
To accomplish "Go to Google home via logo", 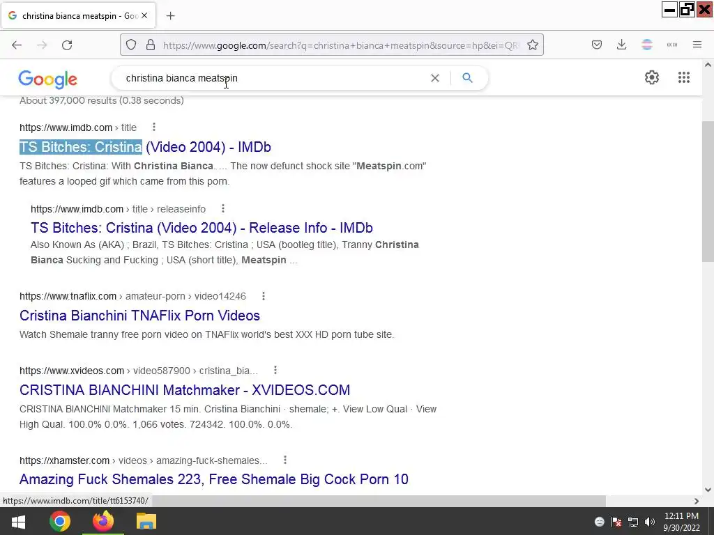I will (48, 79).
